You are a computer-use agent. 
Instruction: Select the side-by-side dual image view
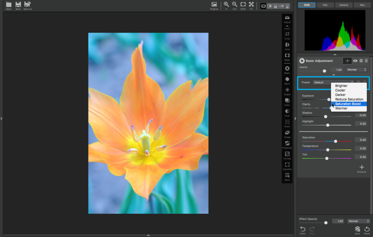282,6
